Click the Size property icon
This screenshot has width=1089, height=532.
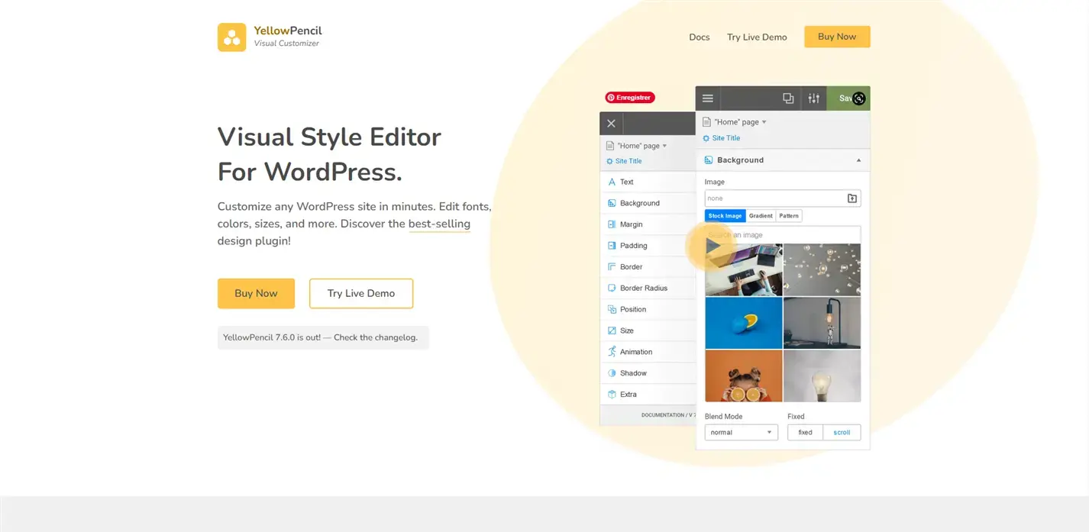[612, 330]
